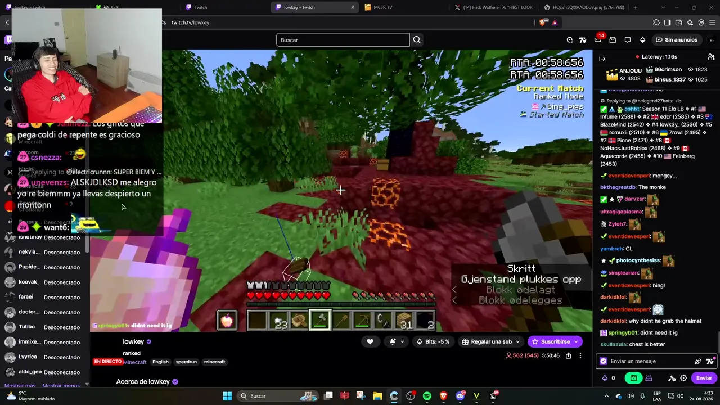Click the Acerca de lowkey heading
This screenshot has height=405, width=720.
(x=143, y=382)
